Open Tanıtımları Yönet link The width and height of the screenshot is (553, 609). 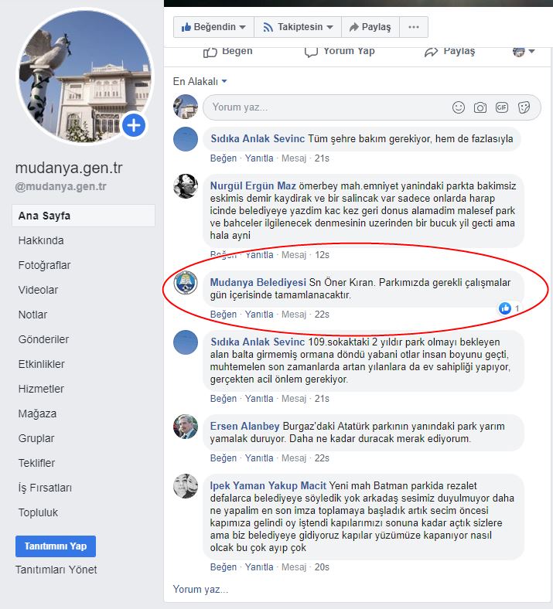56,570
